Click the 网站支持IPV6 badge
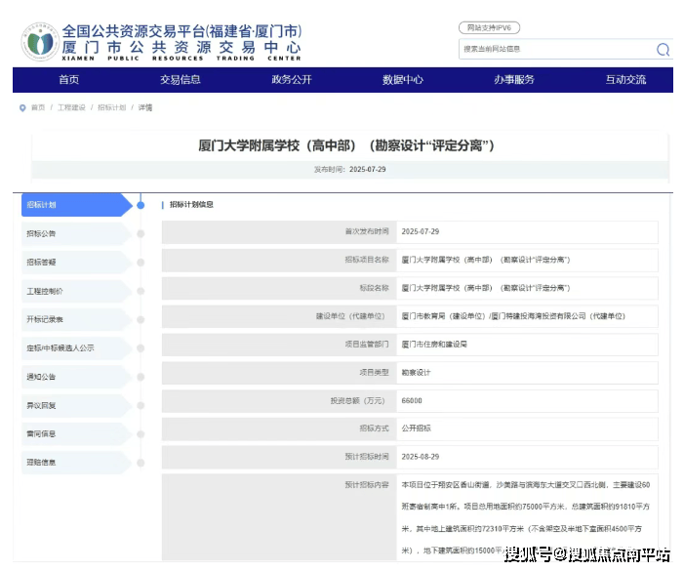The height and width of the screenshot is (571, 684). (x=489, y=27)
